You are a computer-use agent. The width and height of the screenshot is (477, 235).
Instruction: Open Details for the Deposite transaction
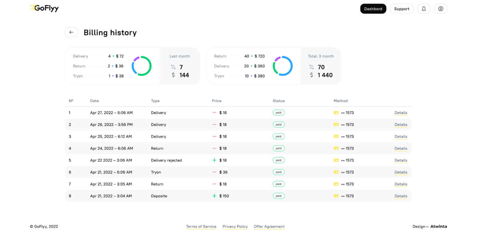[400, 196]
